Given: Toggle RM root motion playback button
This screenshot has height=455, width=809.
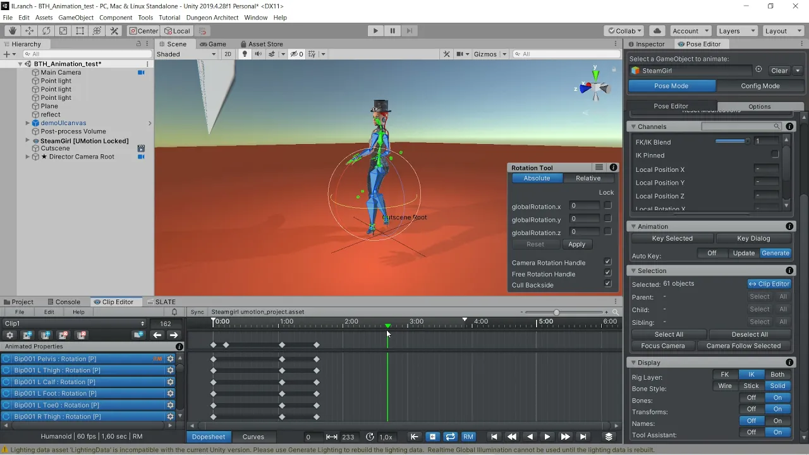Looking at the screenshot, I should pos(468,437).
